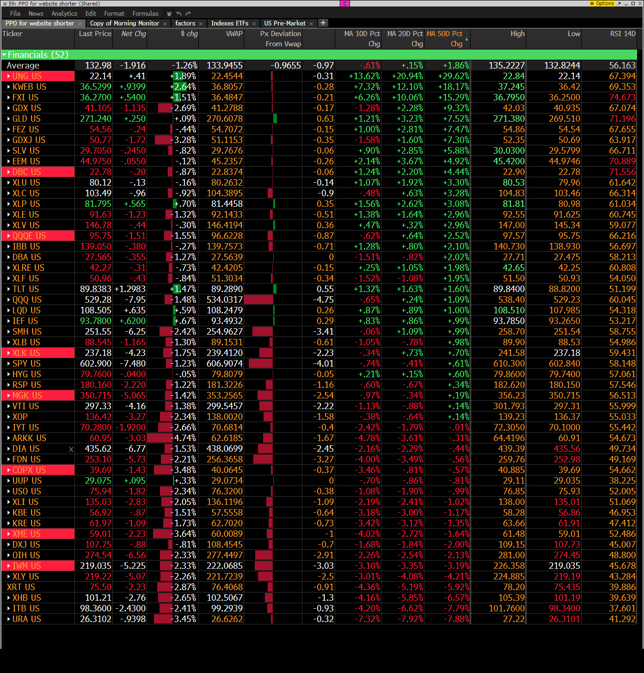The height and width of the screenshot is (673, 644).
Task: Open the File menu
Action: click(15, 14)
